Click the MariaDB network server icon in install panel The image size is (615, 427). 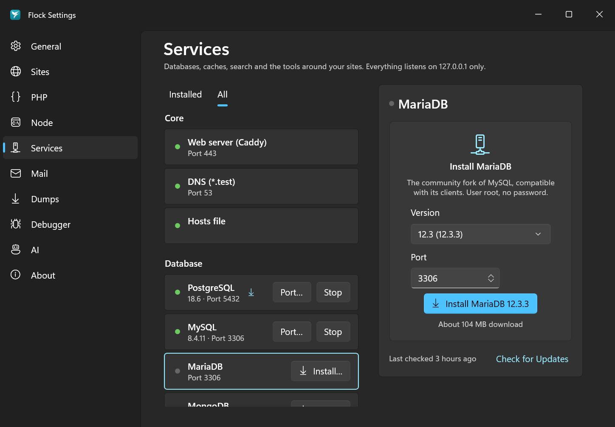[x=480, y=145]
